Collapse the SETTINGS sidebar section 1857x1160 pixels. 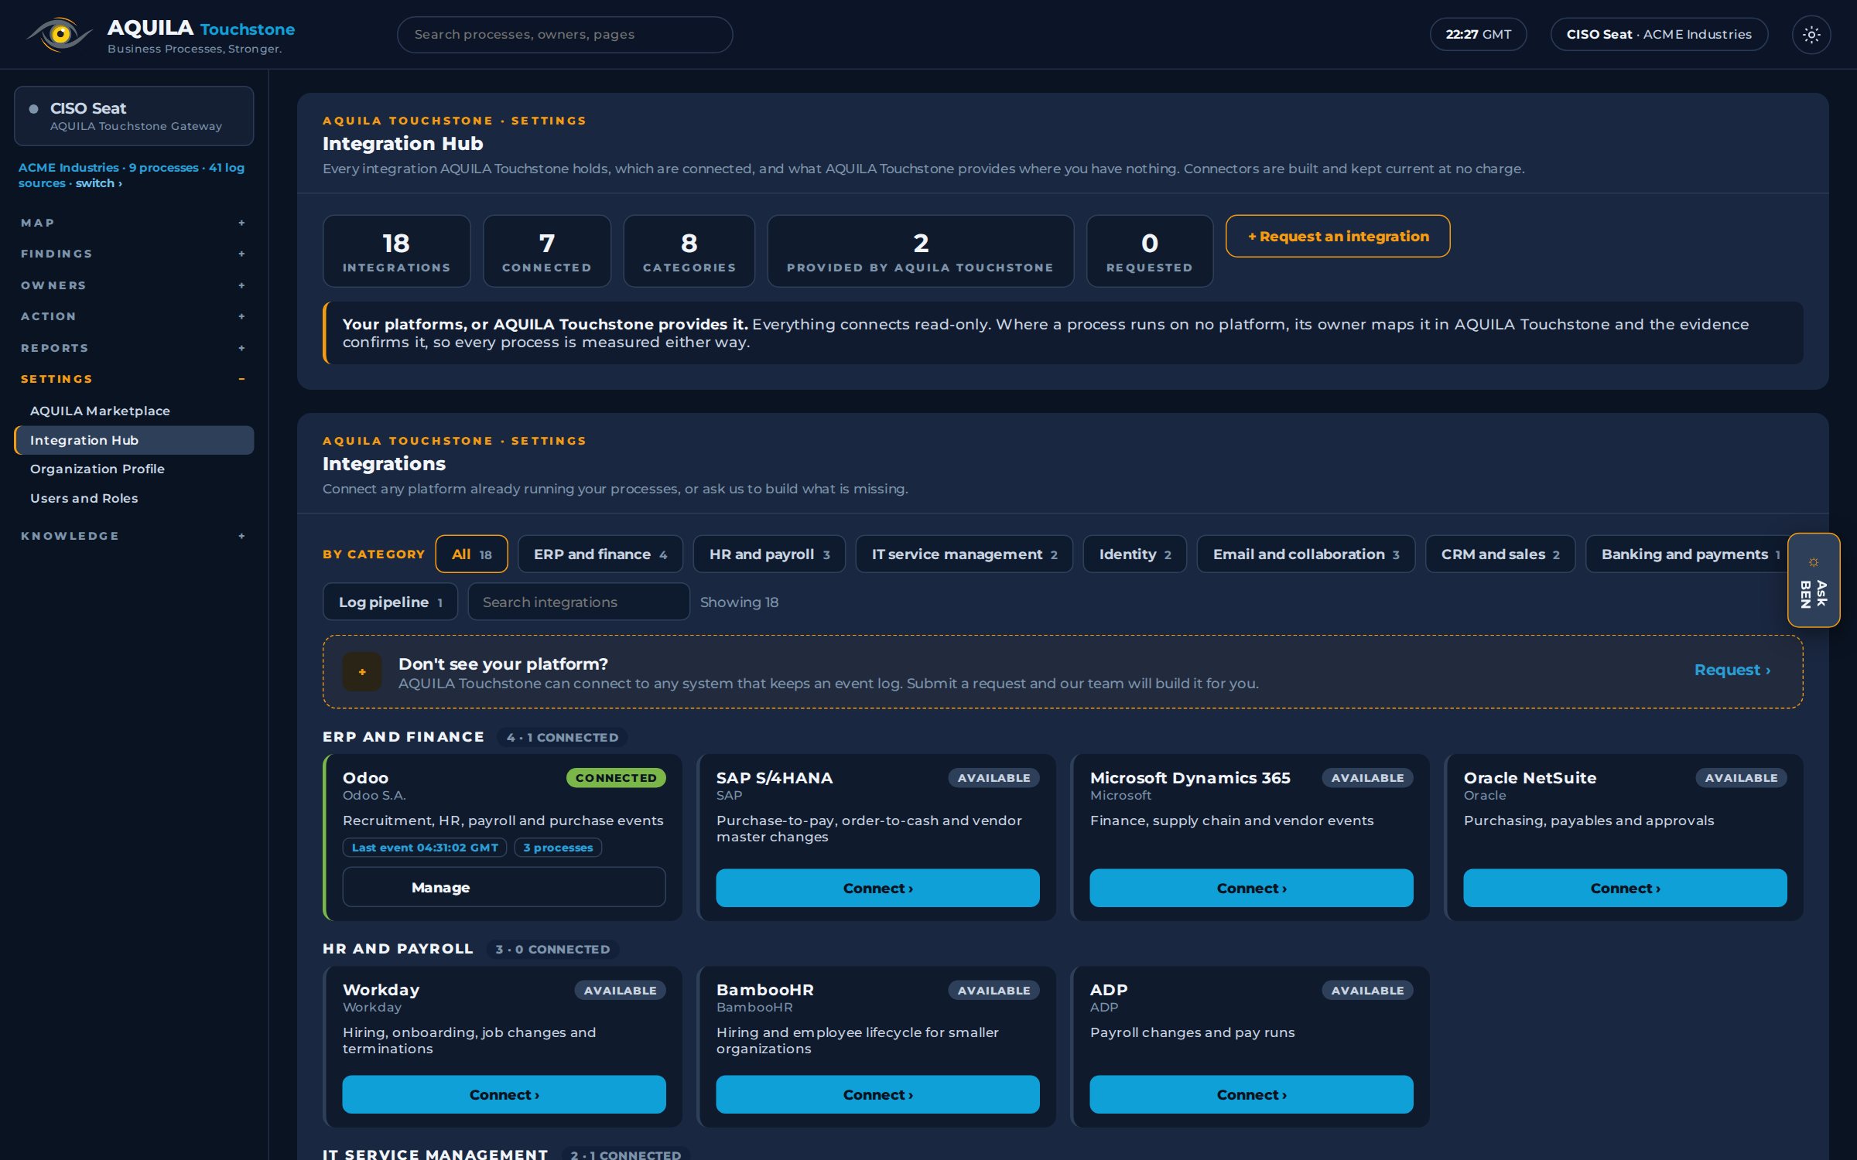pyautogui.click(x=133, y=379)
